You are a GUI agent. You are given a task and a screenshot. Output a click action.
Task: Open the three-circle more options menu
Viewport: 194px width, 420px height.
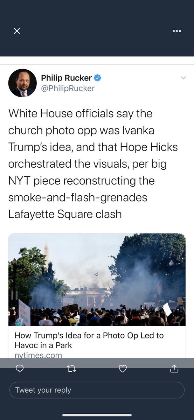[x=177, y=31]
